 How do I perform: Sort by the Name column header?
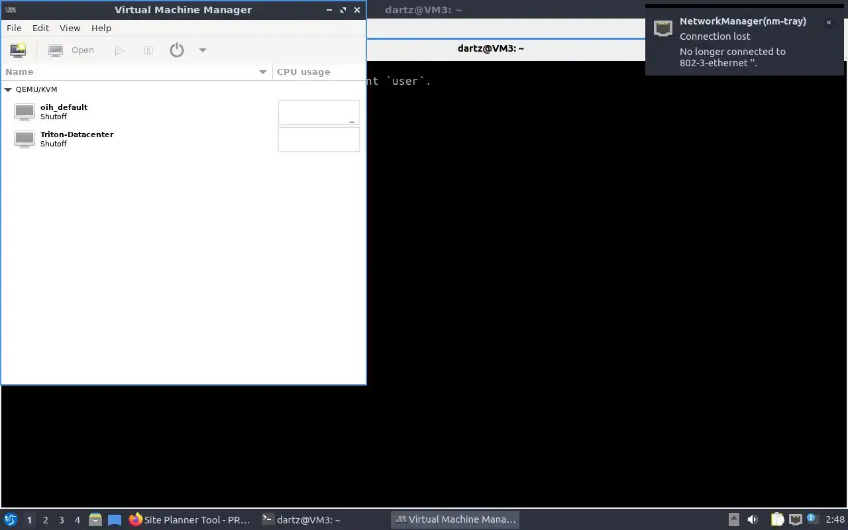click(136, 72)
